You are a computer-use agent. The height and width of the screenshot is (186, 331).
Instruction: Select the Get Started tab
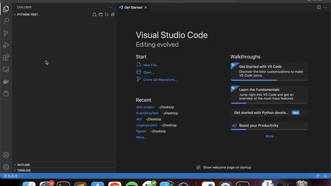coord(133,7)
